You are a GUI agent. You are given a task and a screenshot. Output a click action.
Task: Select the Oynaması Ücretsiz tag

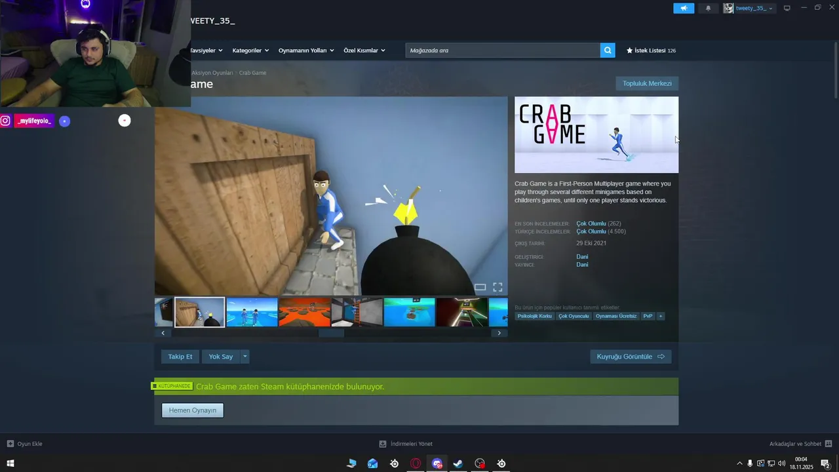pos(616,316)
